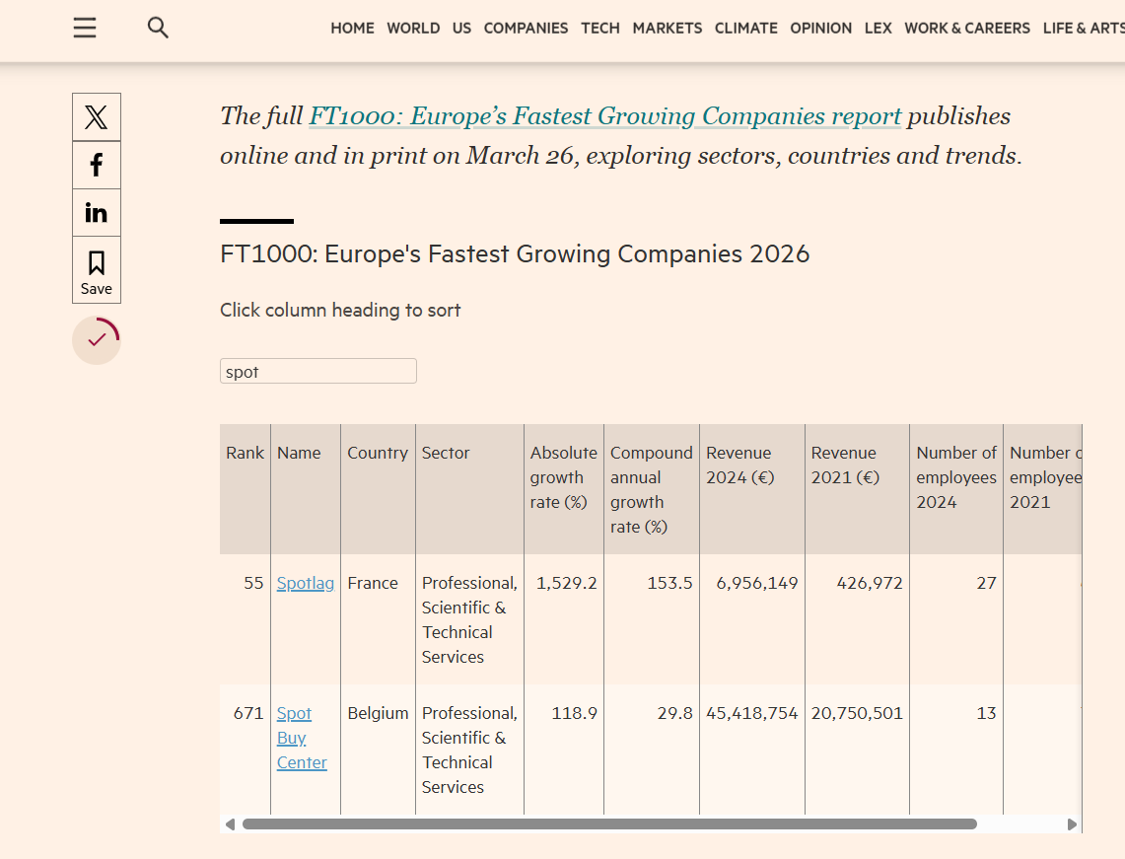Save article with bookmark icon
The height and width of the screenshot is (859, 1125).
pos(97,270)
